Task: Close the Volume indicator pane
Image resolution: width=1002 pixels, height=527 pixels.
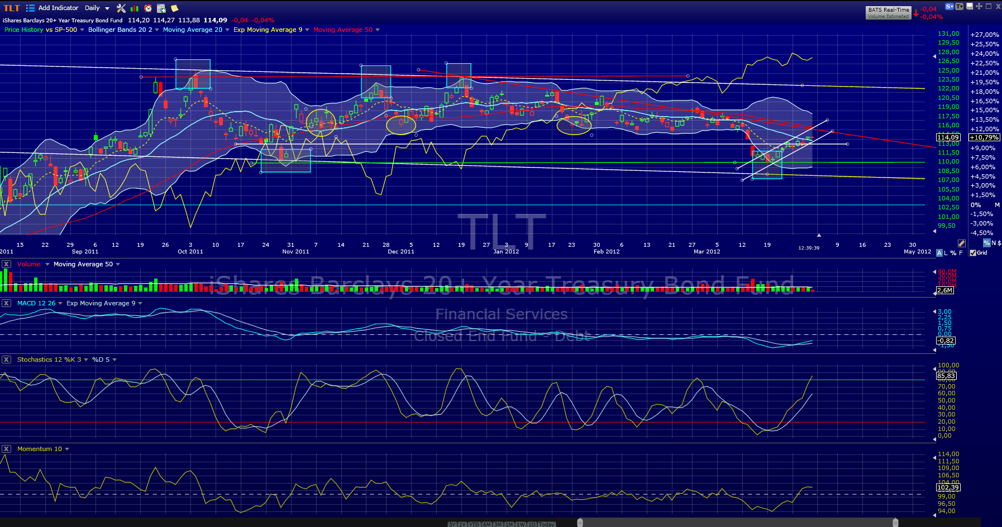Action: click(x=6, y=264)
